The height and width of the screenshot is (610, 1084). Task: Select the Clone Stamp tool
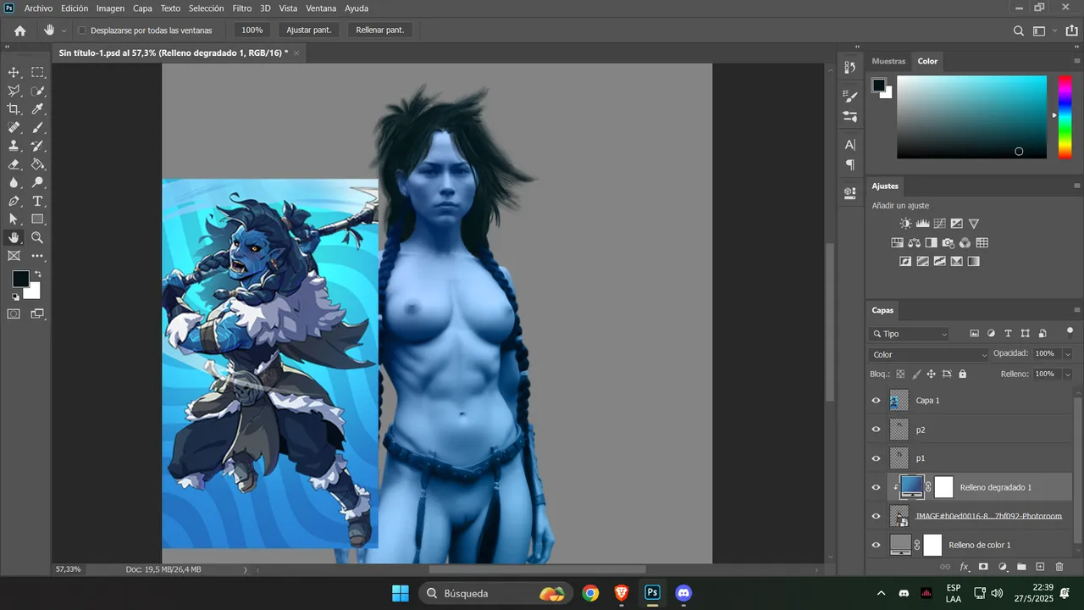(x=14, y=146)
